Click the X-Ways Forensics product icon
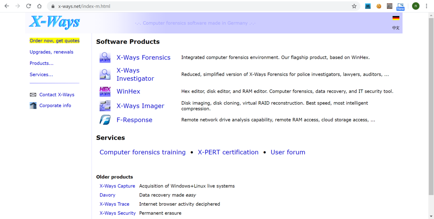Image resolution: width=434 pixels, height=219 pixels. [105, 57]
